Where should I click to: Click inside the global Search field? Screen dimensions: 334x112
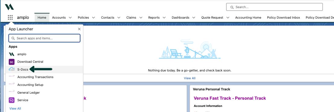click(274, 7)
